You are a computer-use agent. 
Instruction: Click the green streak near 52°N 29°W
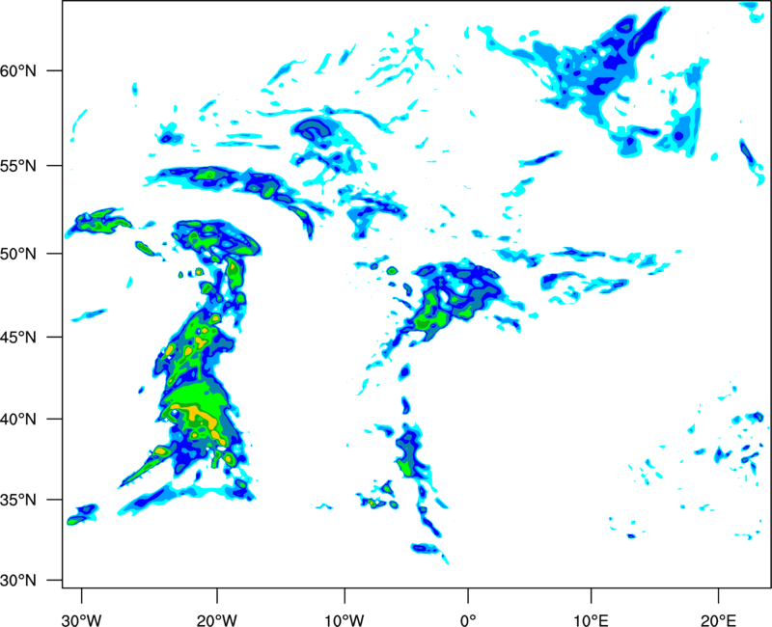[100, 223]
